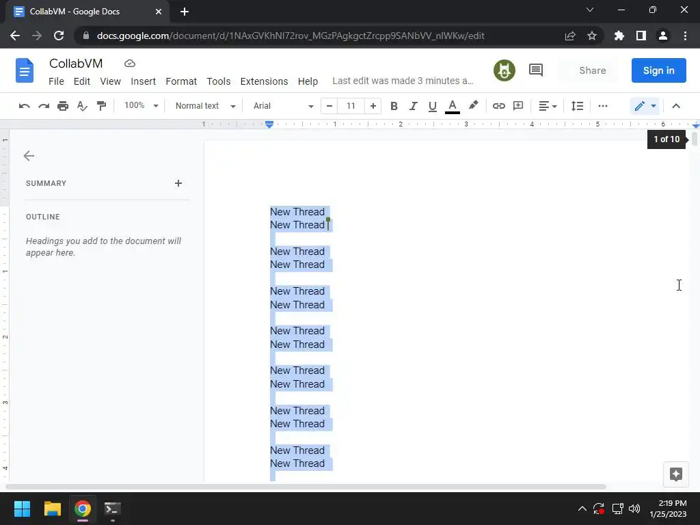Open Windows Start menu
This screenshot has width=700, height=525.
click(x=22, y=509)
